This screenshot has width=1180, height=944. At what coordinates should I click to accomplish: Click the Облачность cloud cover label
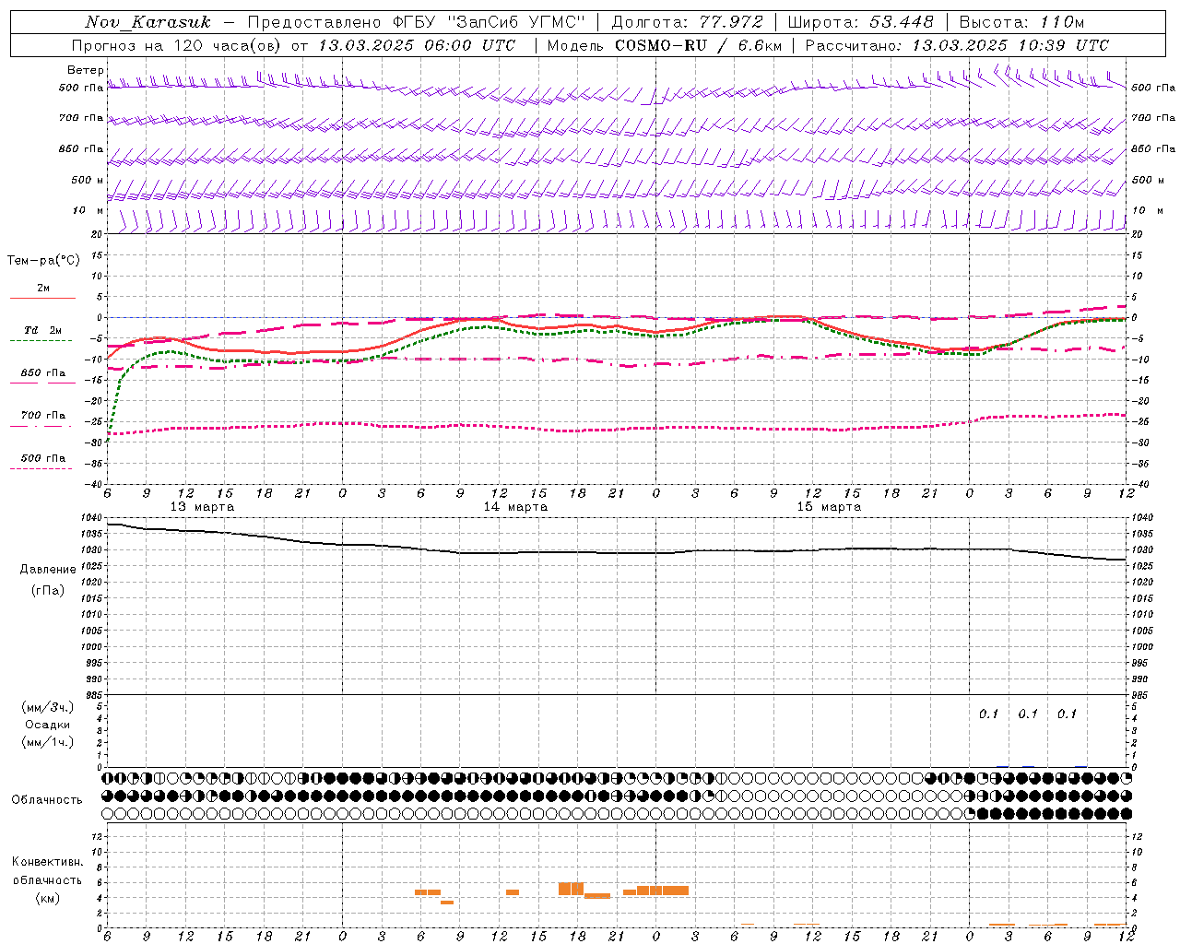click(47, 800)
